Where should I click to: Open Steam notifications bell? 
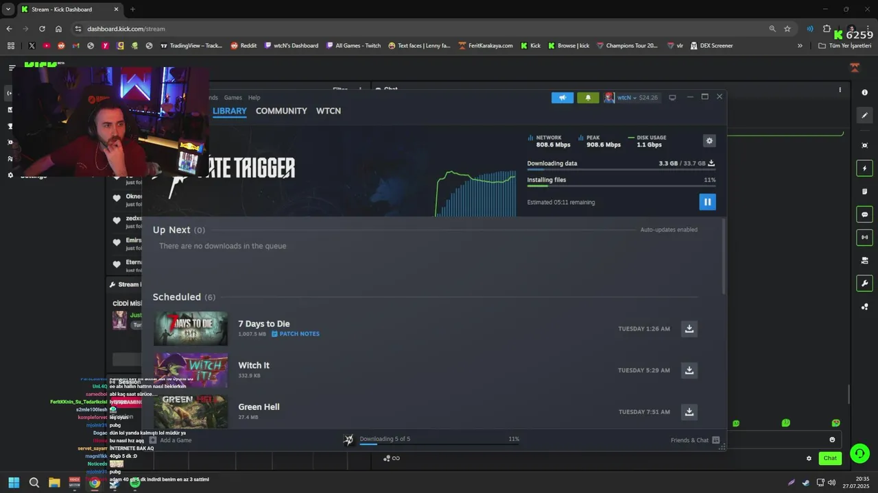pos(588,98)
